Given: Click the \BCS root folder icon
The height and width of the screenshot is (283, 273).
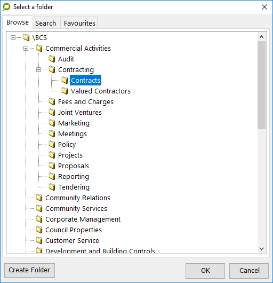Looking at the screenshot, I should [26, 37].
